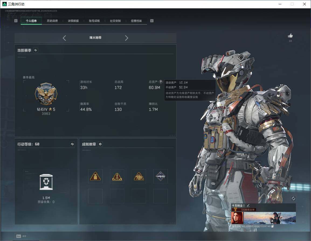Toggle the 行动等级 swap icon
Image resolution: width=311 pixels, height=241 pixels.
pyautogui.click(x=72, y=144)
